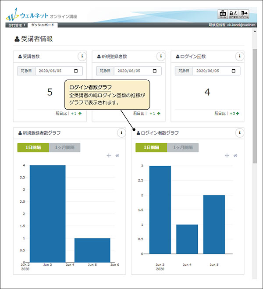The width and height of the screenshot is (263, 289).
Task: Click the ログアウト (logout) door icon
Action: 244,14
